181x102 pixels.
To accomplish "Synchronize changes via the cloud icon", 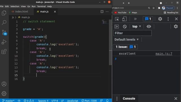I will pos(19,101).
